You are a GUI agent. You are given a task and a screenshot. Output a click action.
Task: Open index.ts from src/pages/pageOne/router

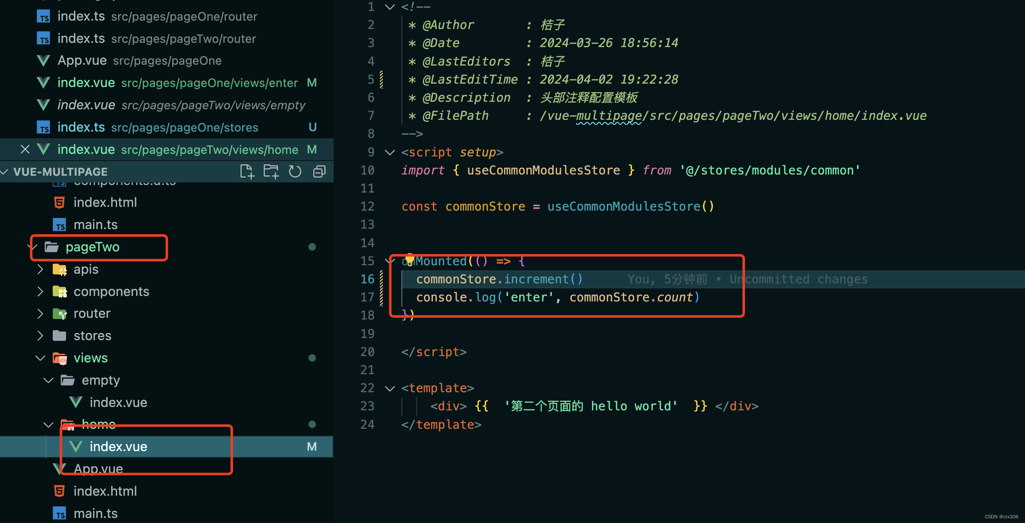pyautogui.click(x=167, y=16)
